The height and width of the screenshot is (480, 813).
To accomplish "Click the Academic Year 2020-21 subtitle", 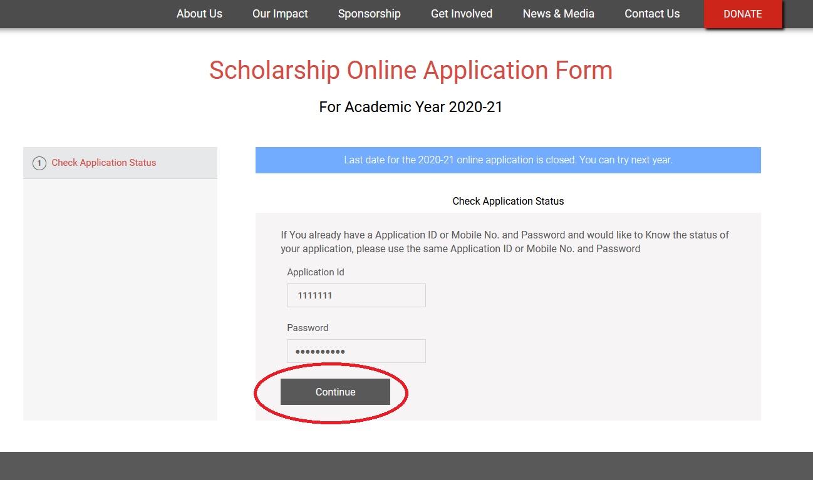I will (x=411, y=107).
